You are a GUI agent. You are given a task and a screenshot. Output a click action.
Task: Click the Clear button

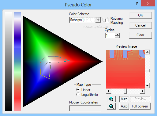click(x=140, y=35)
